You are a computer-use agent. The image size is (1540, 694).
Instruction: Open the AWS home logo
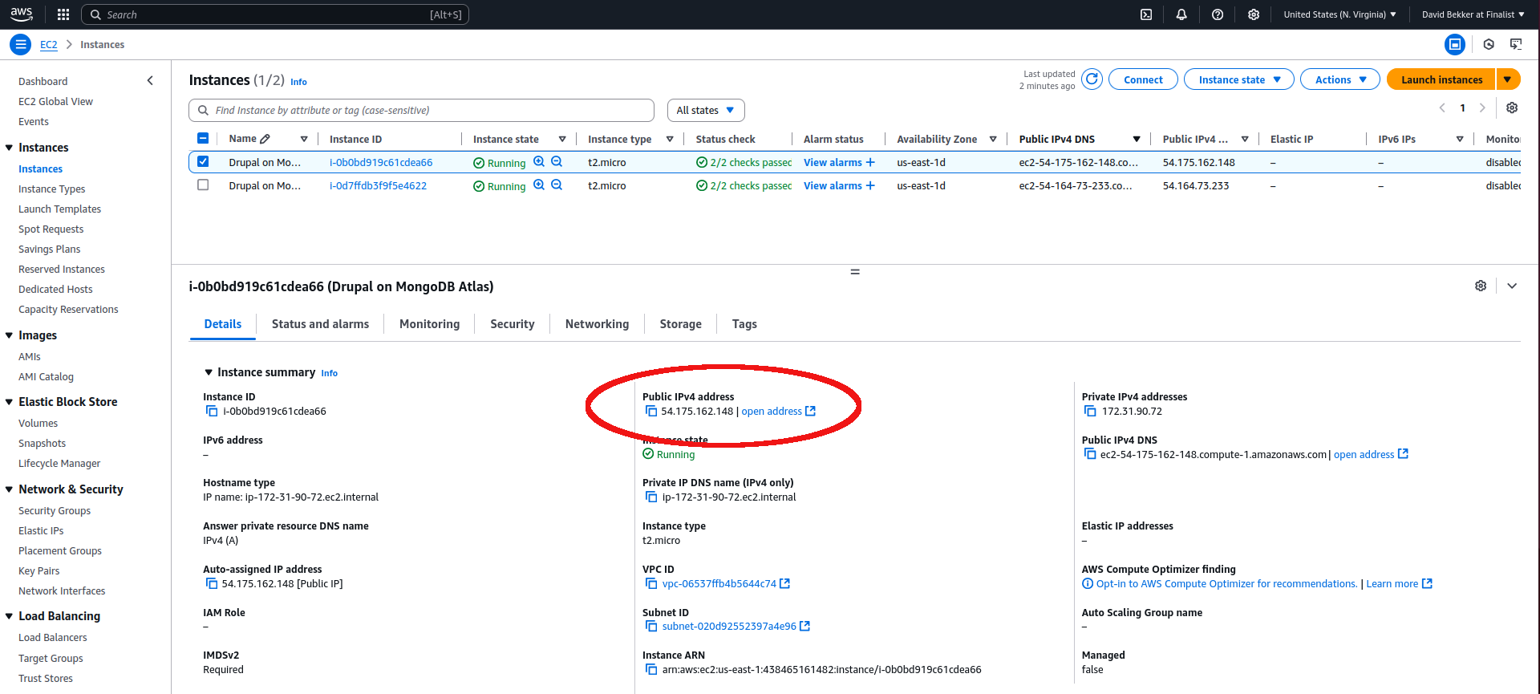coord(22,14)
